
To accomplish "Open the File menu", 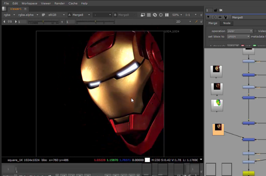I will [x=6, y=3].
